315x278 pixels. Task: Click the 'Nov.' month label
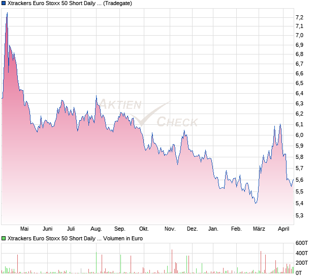click(170, 229)
